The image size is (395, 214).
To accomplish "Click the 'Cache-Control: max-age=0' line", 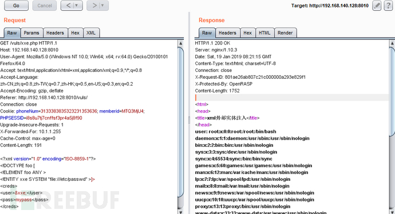I will [x=27, y=138].
